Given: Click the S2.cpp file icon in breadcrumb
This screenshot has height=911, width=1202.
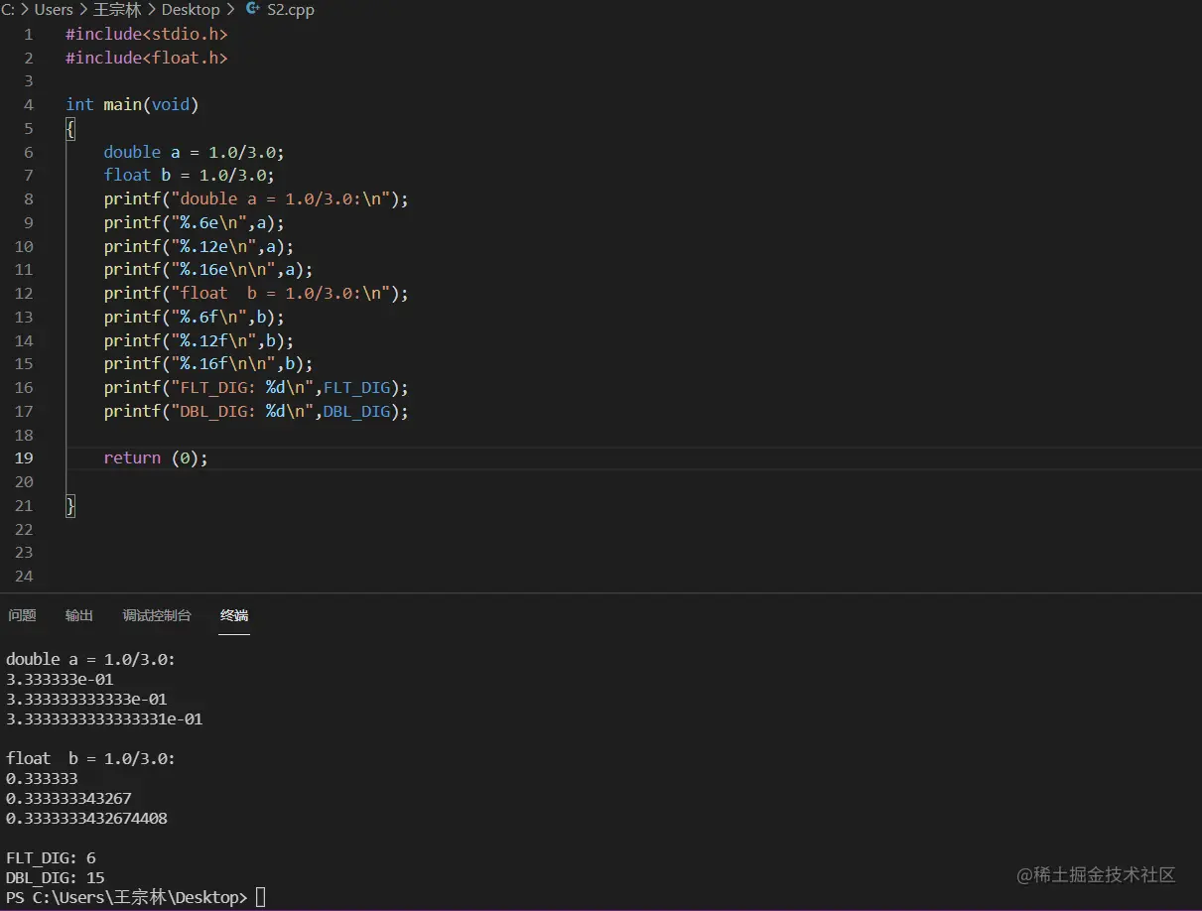Looking at the screenshot, I should (252, 9).
